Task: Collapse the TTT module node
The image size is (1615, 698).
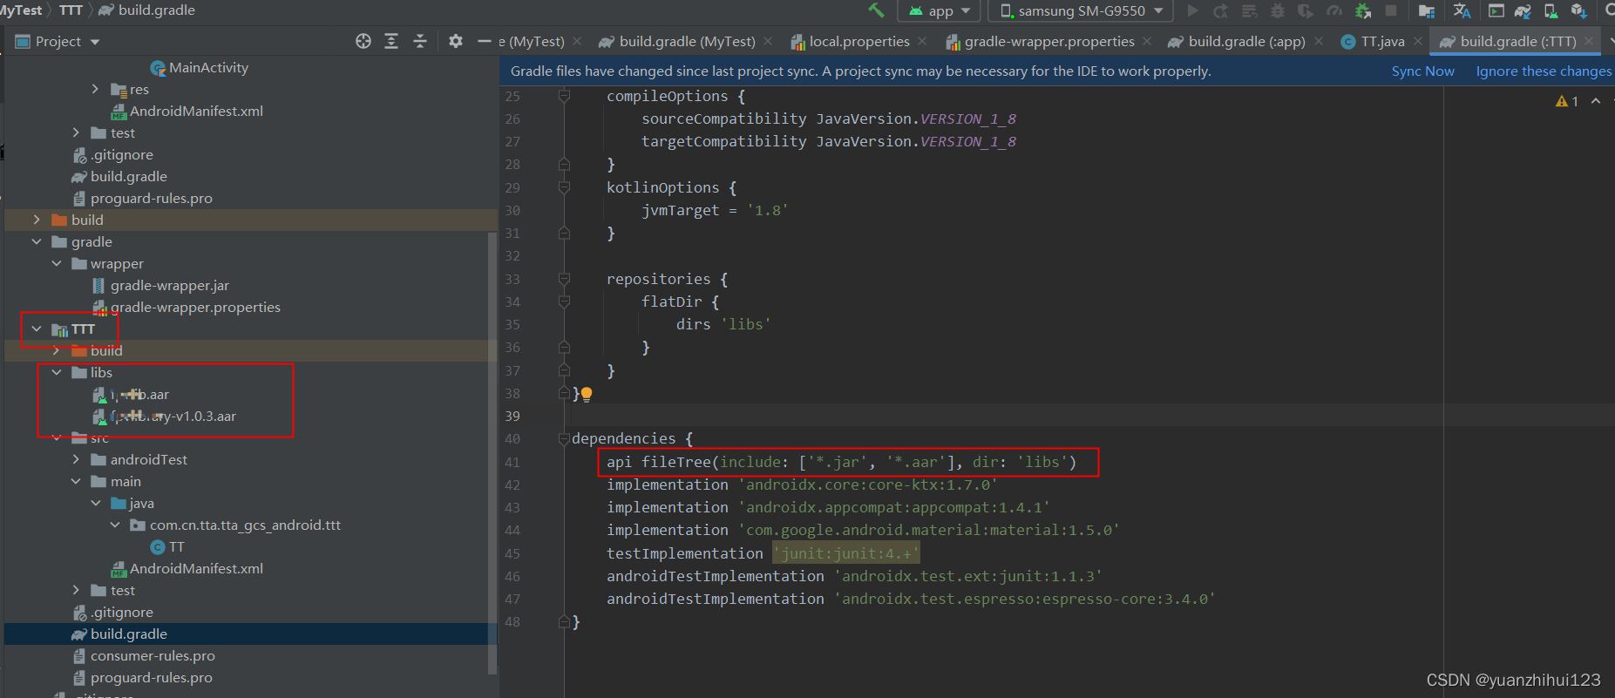Action: click(x=37, y=329)
